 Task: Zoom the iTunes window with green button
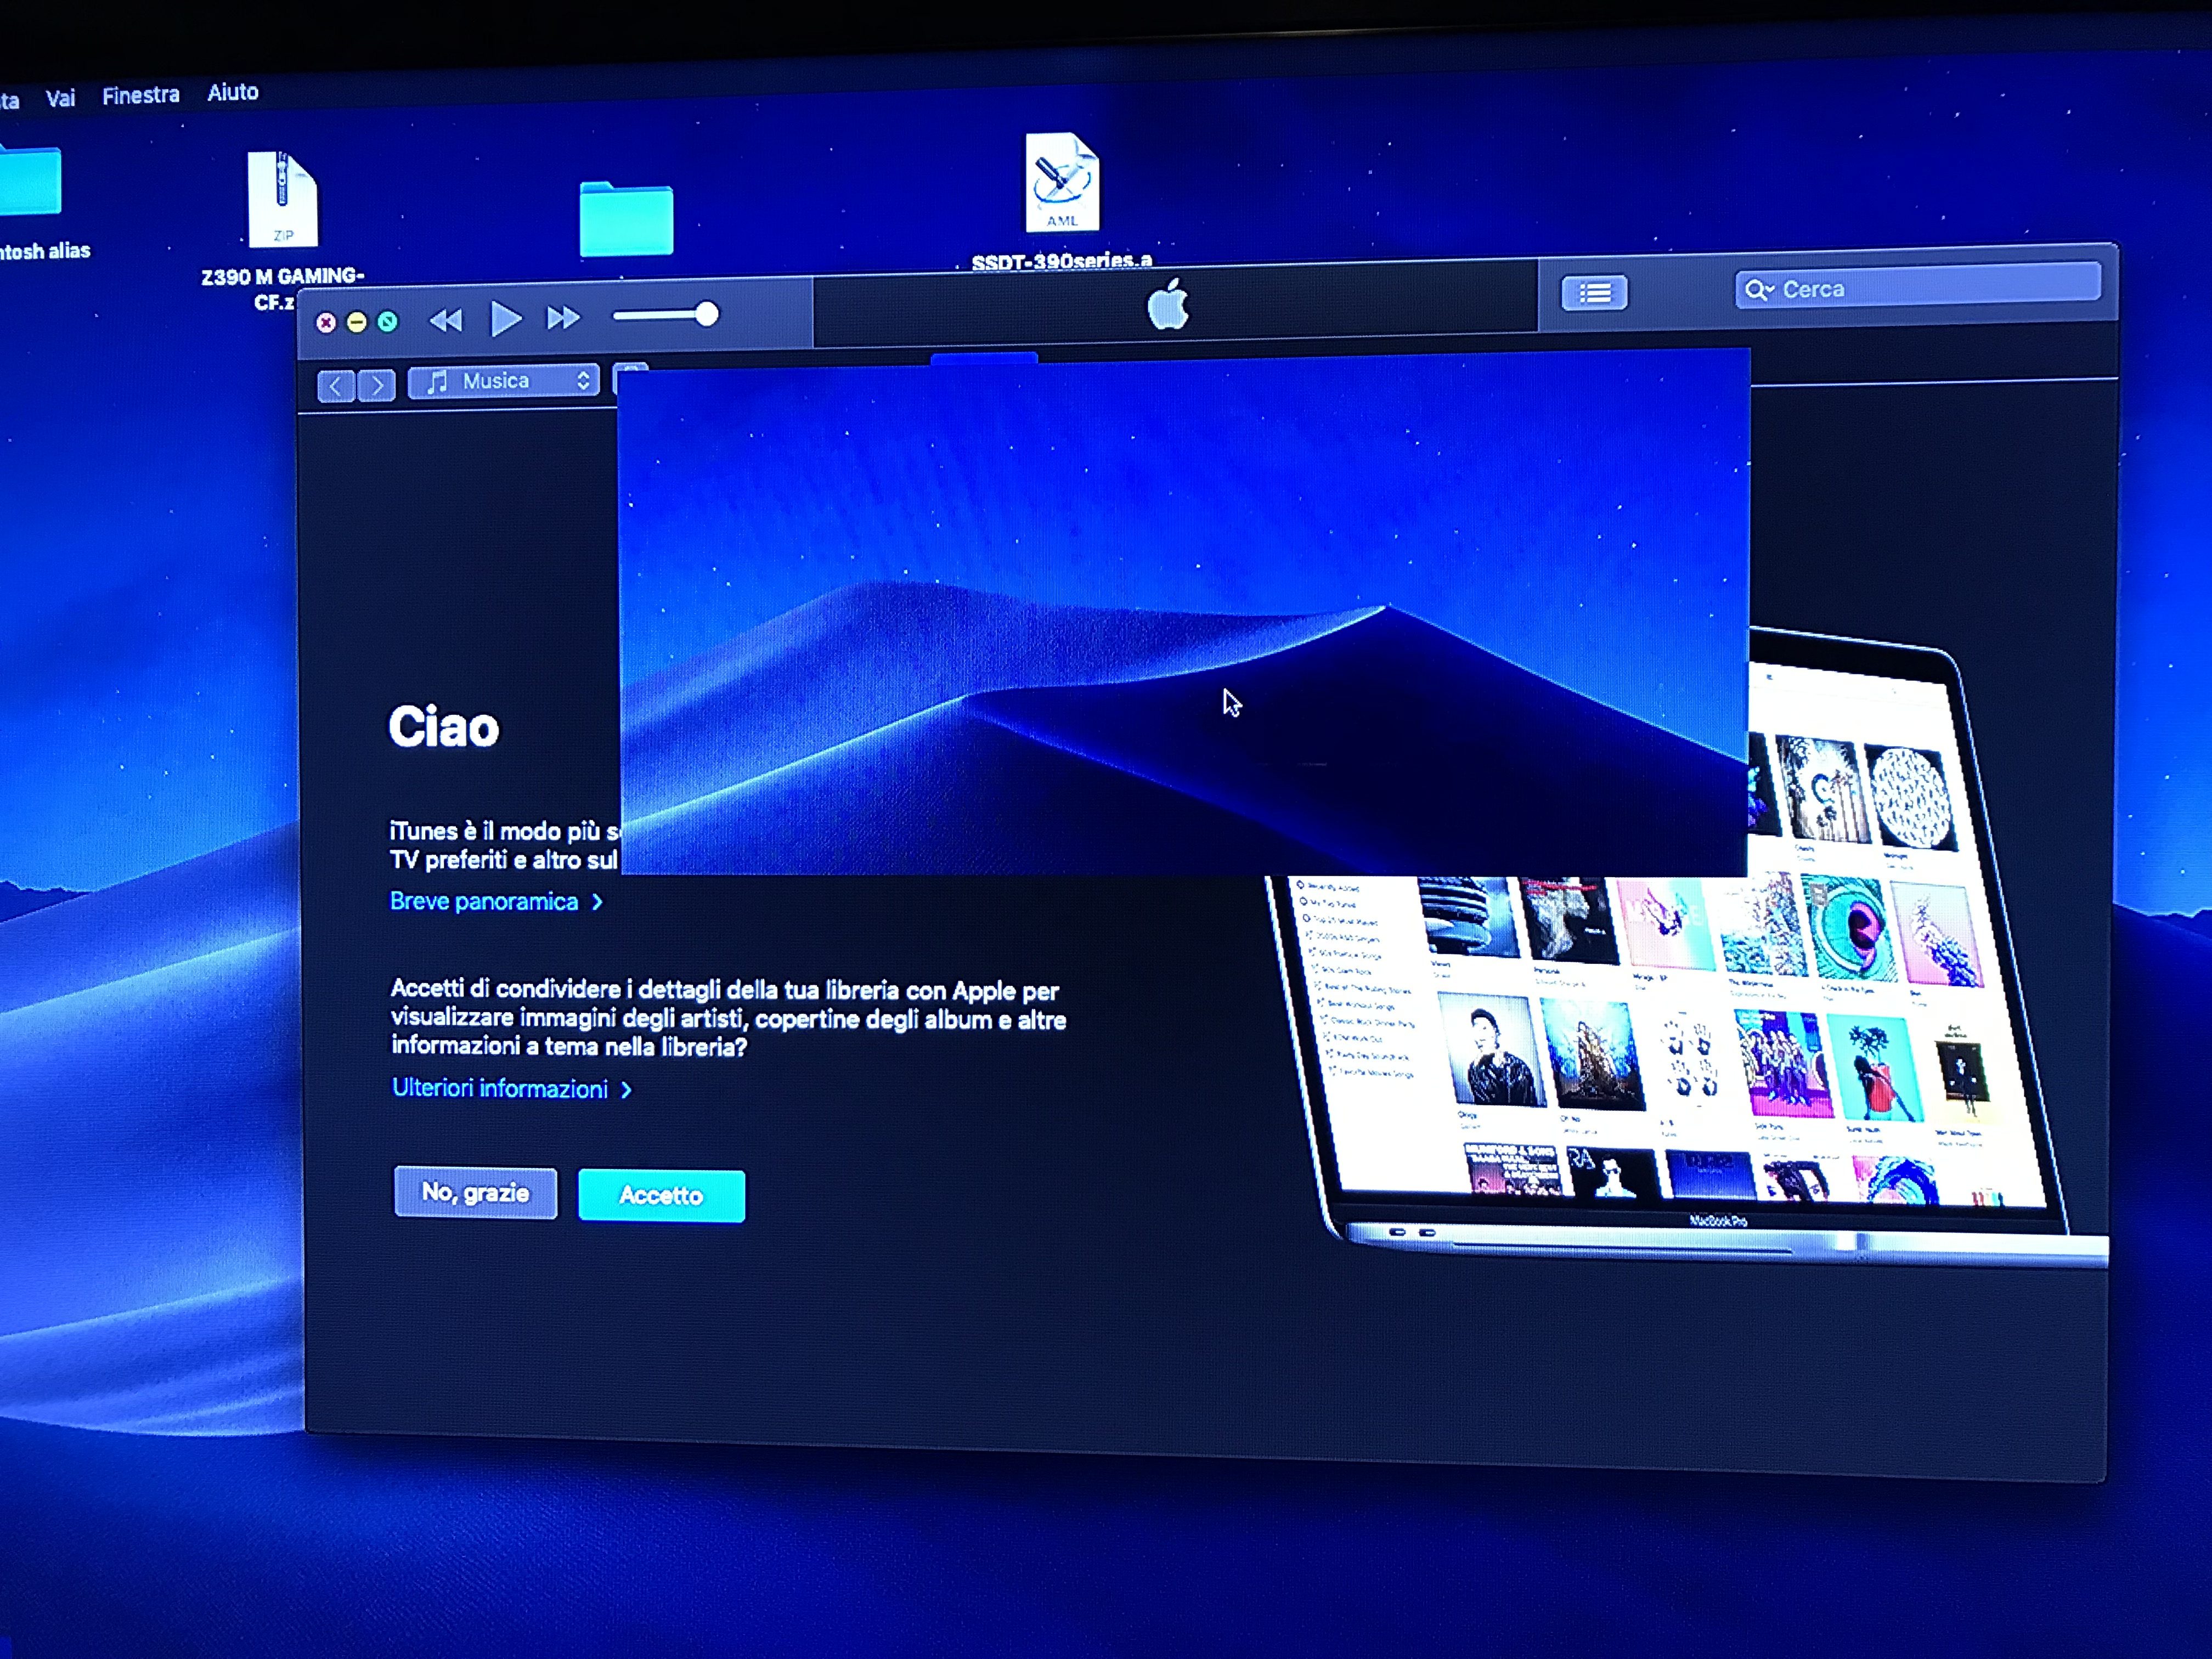click(387, 321)
